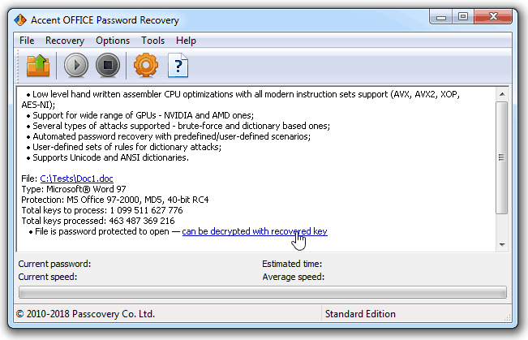Image resolution: width=528 pixels, height=340 pixels.
Task: Click the 'Estimated time:' label
Action: pyautogui.click(x=292, y=264)
